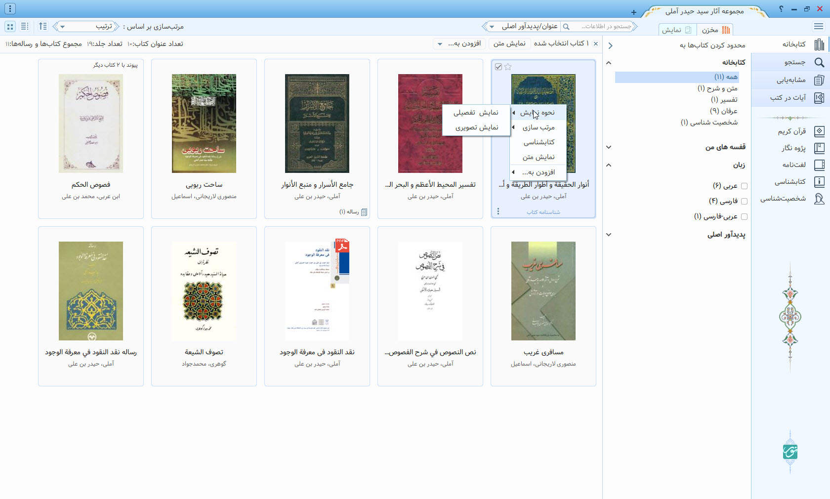The height and width of the screenshot is (499, 830).
Task: Click the رساله (۱) link on جامع الأسرار
Action: pyautogui.click(x=349, y=212)
